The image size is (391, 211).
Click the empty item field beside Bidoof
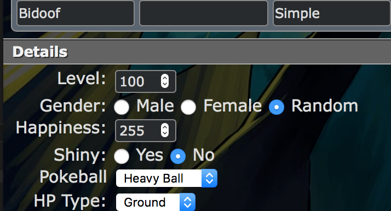click(x=204, y=13)
